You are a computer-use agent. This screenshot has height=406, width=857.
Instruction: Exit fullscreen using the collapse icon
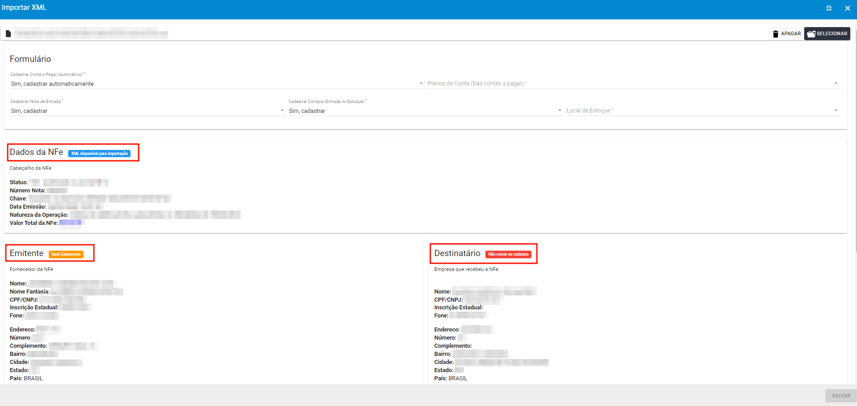click(x=829, y=8)
